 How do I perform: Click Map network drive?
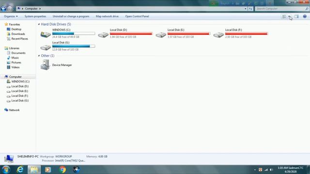(x=107, y=16)
